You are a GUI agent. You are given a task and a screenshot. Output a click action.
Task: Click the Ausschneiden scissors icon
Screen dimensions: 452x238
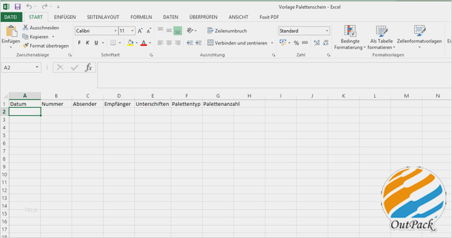click(x=26, y=28)
